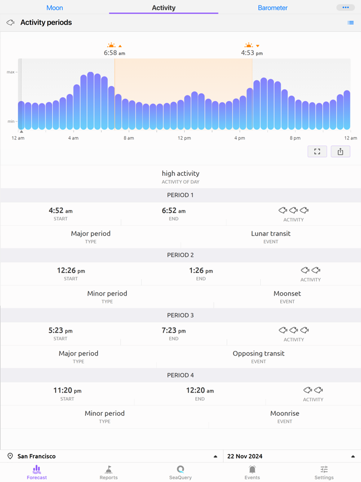The height and width of the screenshot is (482, 361).
Task: Select the Activity tab
Action: (163, 8)
